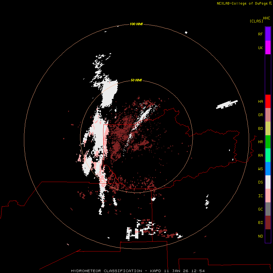273x273 pixels.
Task: Click the Hydrometeor Classification KAPD title text
Action: [138, 271]
